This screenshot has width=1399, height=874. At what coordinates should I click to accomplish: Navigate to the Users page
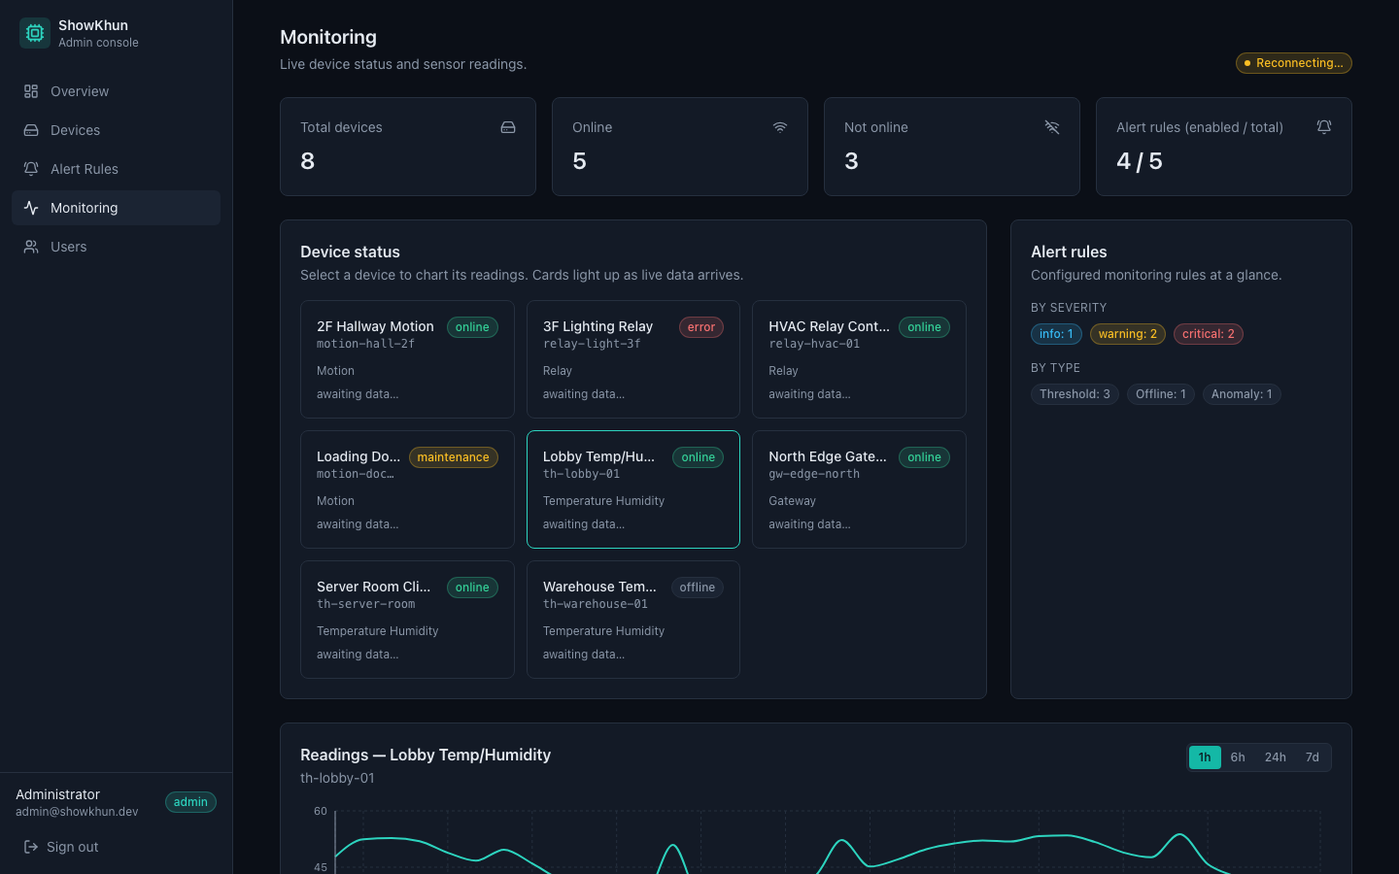(116, 247)
